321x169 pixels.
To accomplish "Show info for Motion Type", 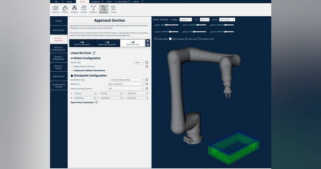I will coord(147,62).
